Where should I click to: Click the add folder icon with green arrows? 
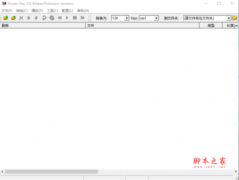coord(14,18)
